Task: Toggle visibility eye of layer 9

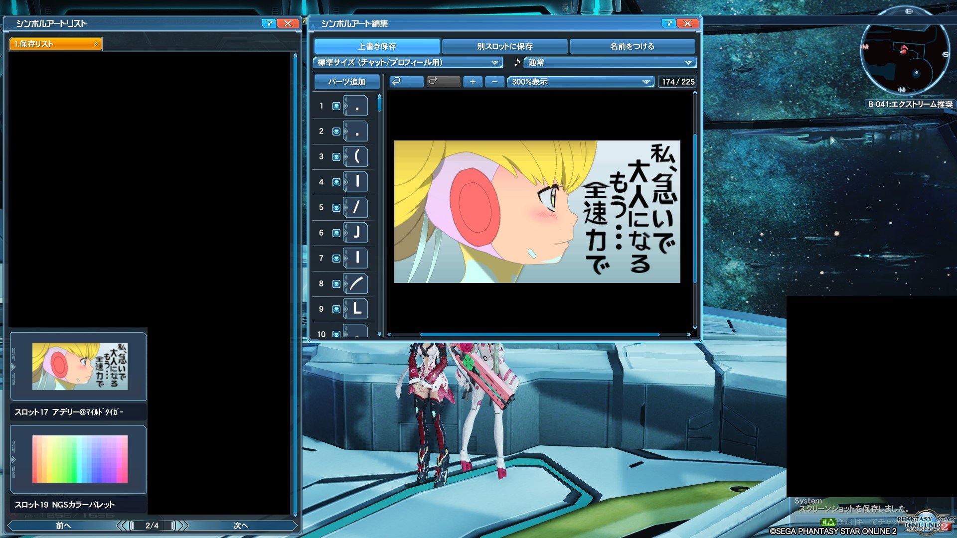Action: tap(336, 309)
